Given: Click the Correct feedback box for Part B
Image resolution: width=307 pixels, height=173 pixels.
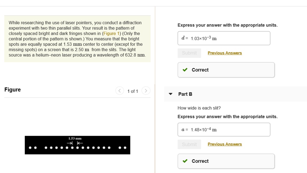Looking at the screenshot, I should (x=226, y=161).
